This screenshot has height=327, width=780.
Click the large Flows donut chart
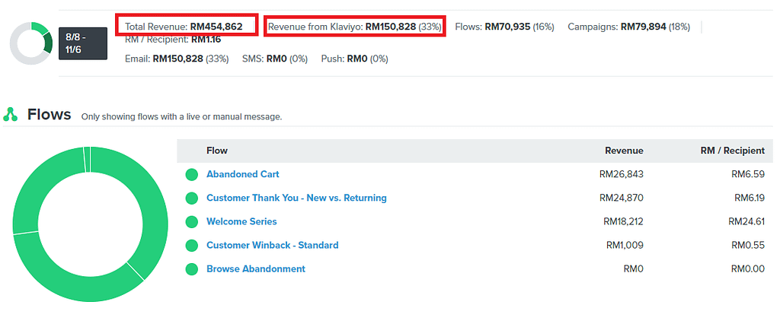90,224
